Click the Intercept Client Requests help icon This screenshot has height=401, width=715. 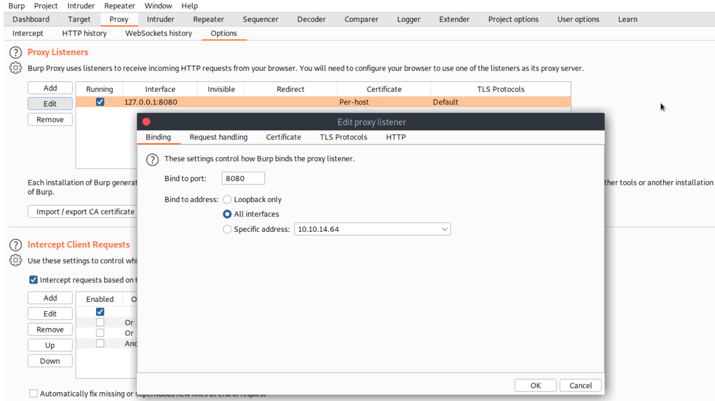click(x=15, y=245)
